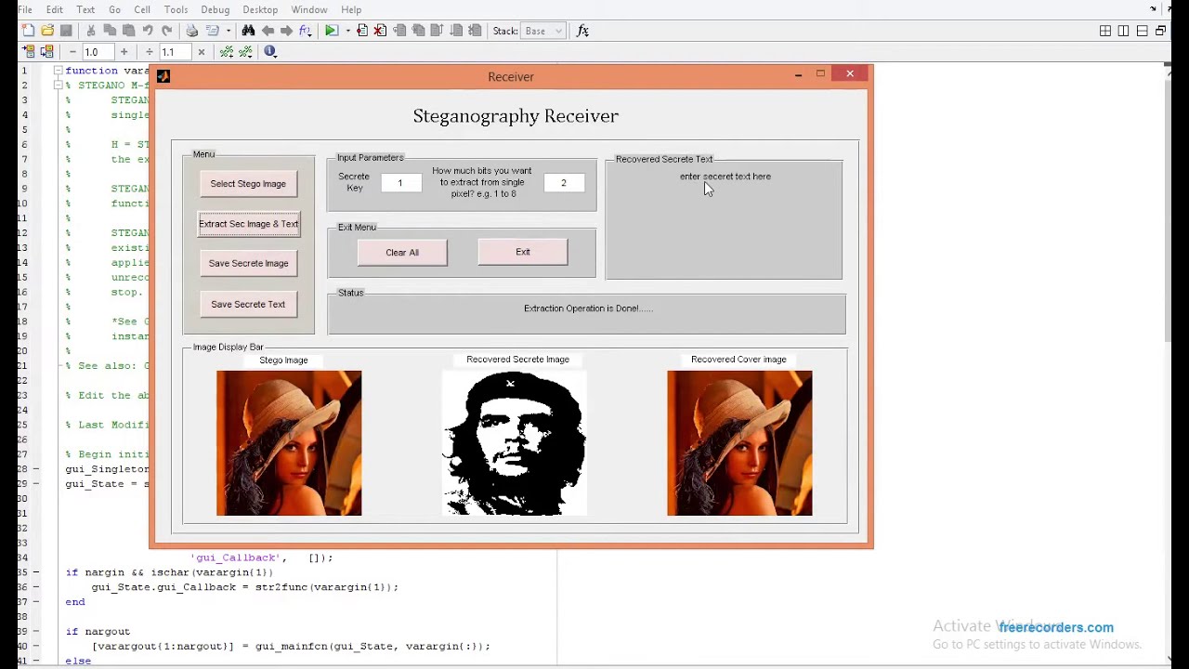Split editor top and bottom
The height and width of the screenshot is (669, 1189).
coord(1143,31)
